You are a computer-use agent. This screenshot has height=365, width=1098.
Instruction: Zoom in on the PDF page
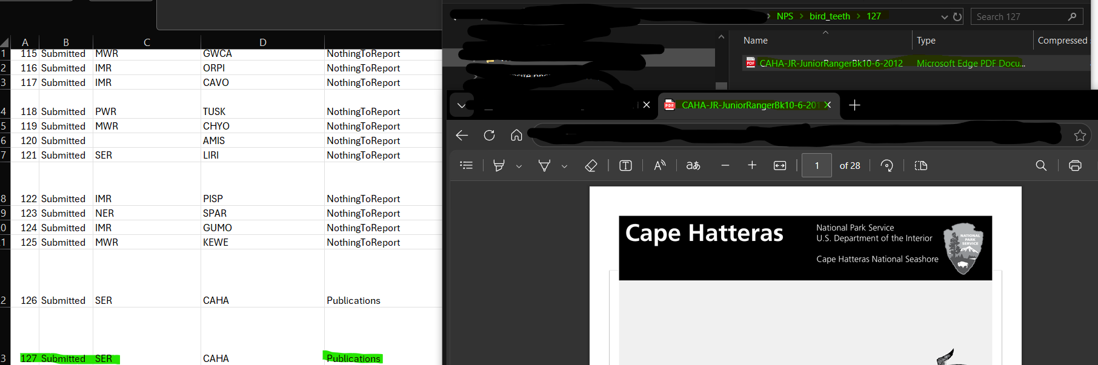(752, 165)
